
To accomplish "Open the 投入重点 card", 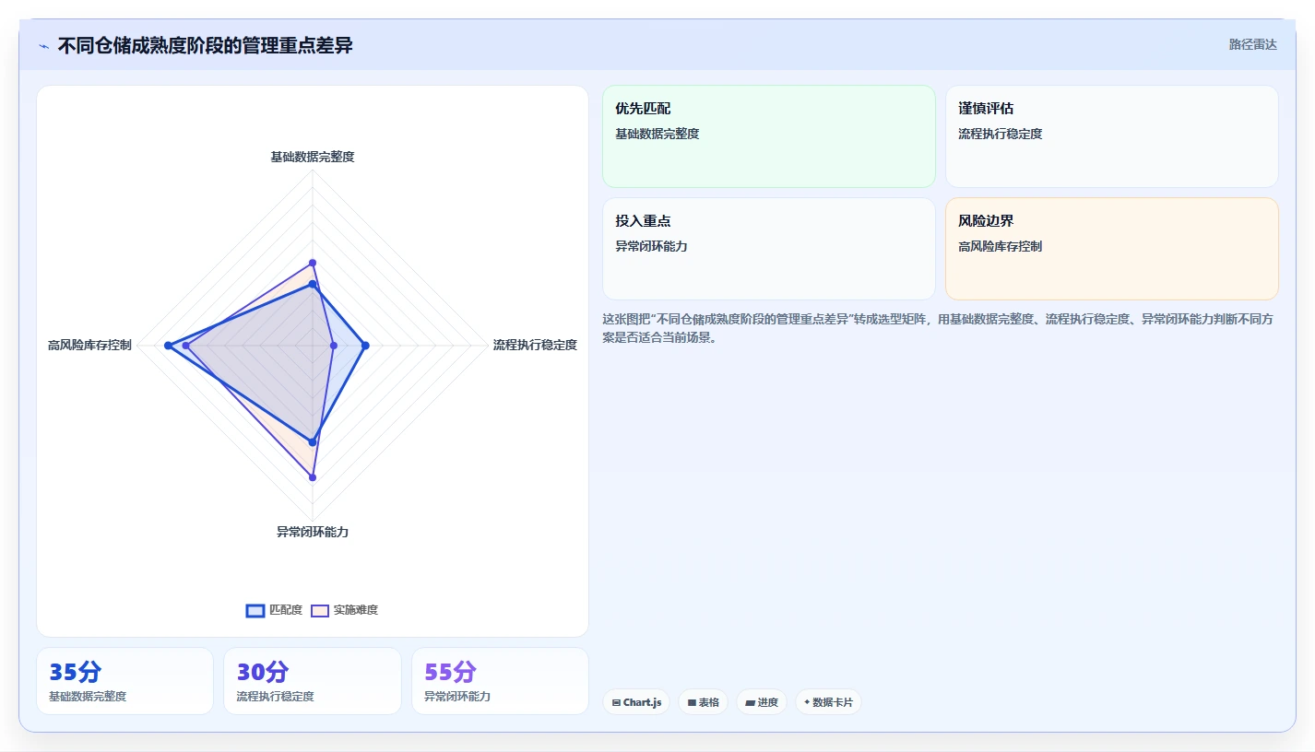I will 769,249.
